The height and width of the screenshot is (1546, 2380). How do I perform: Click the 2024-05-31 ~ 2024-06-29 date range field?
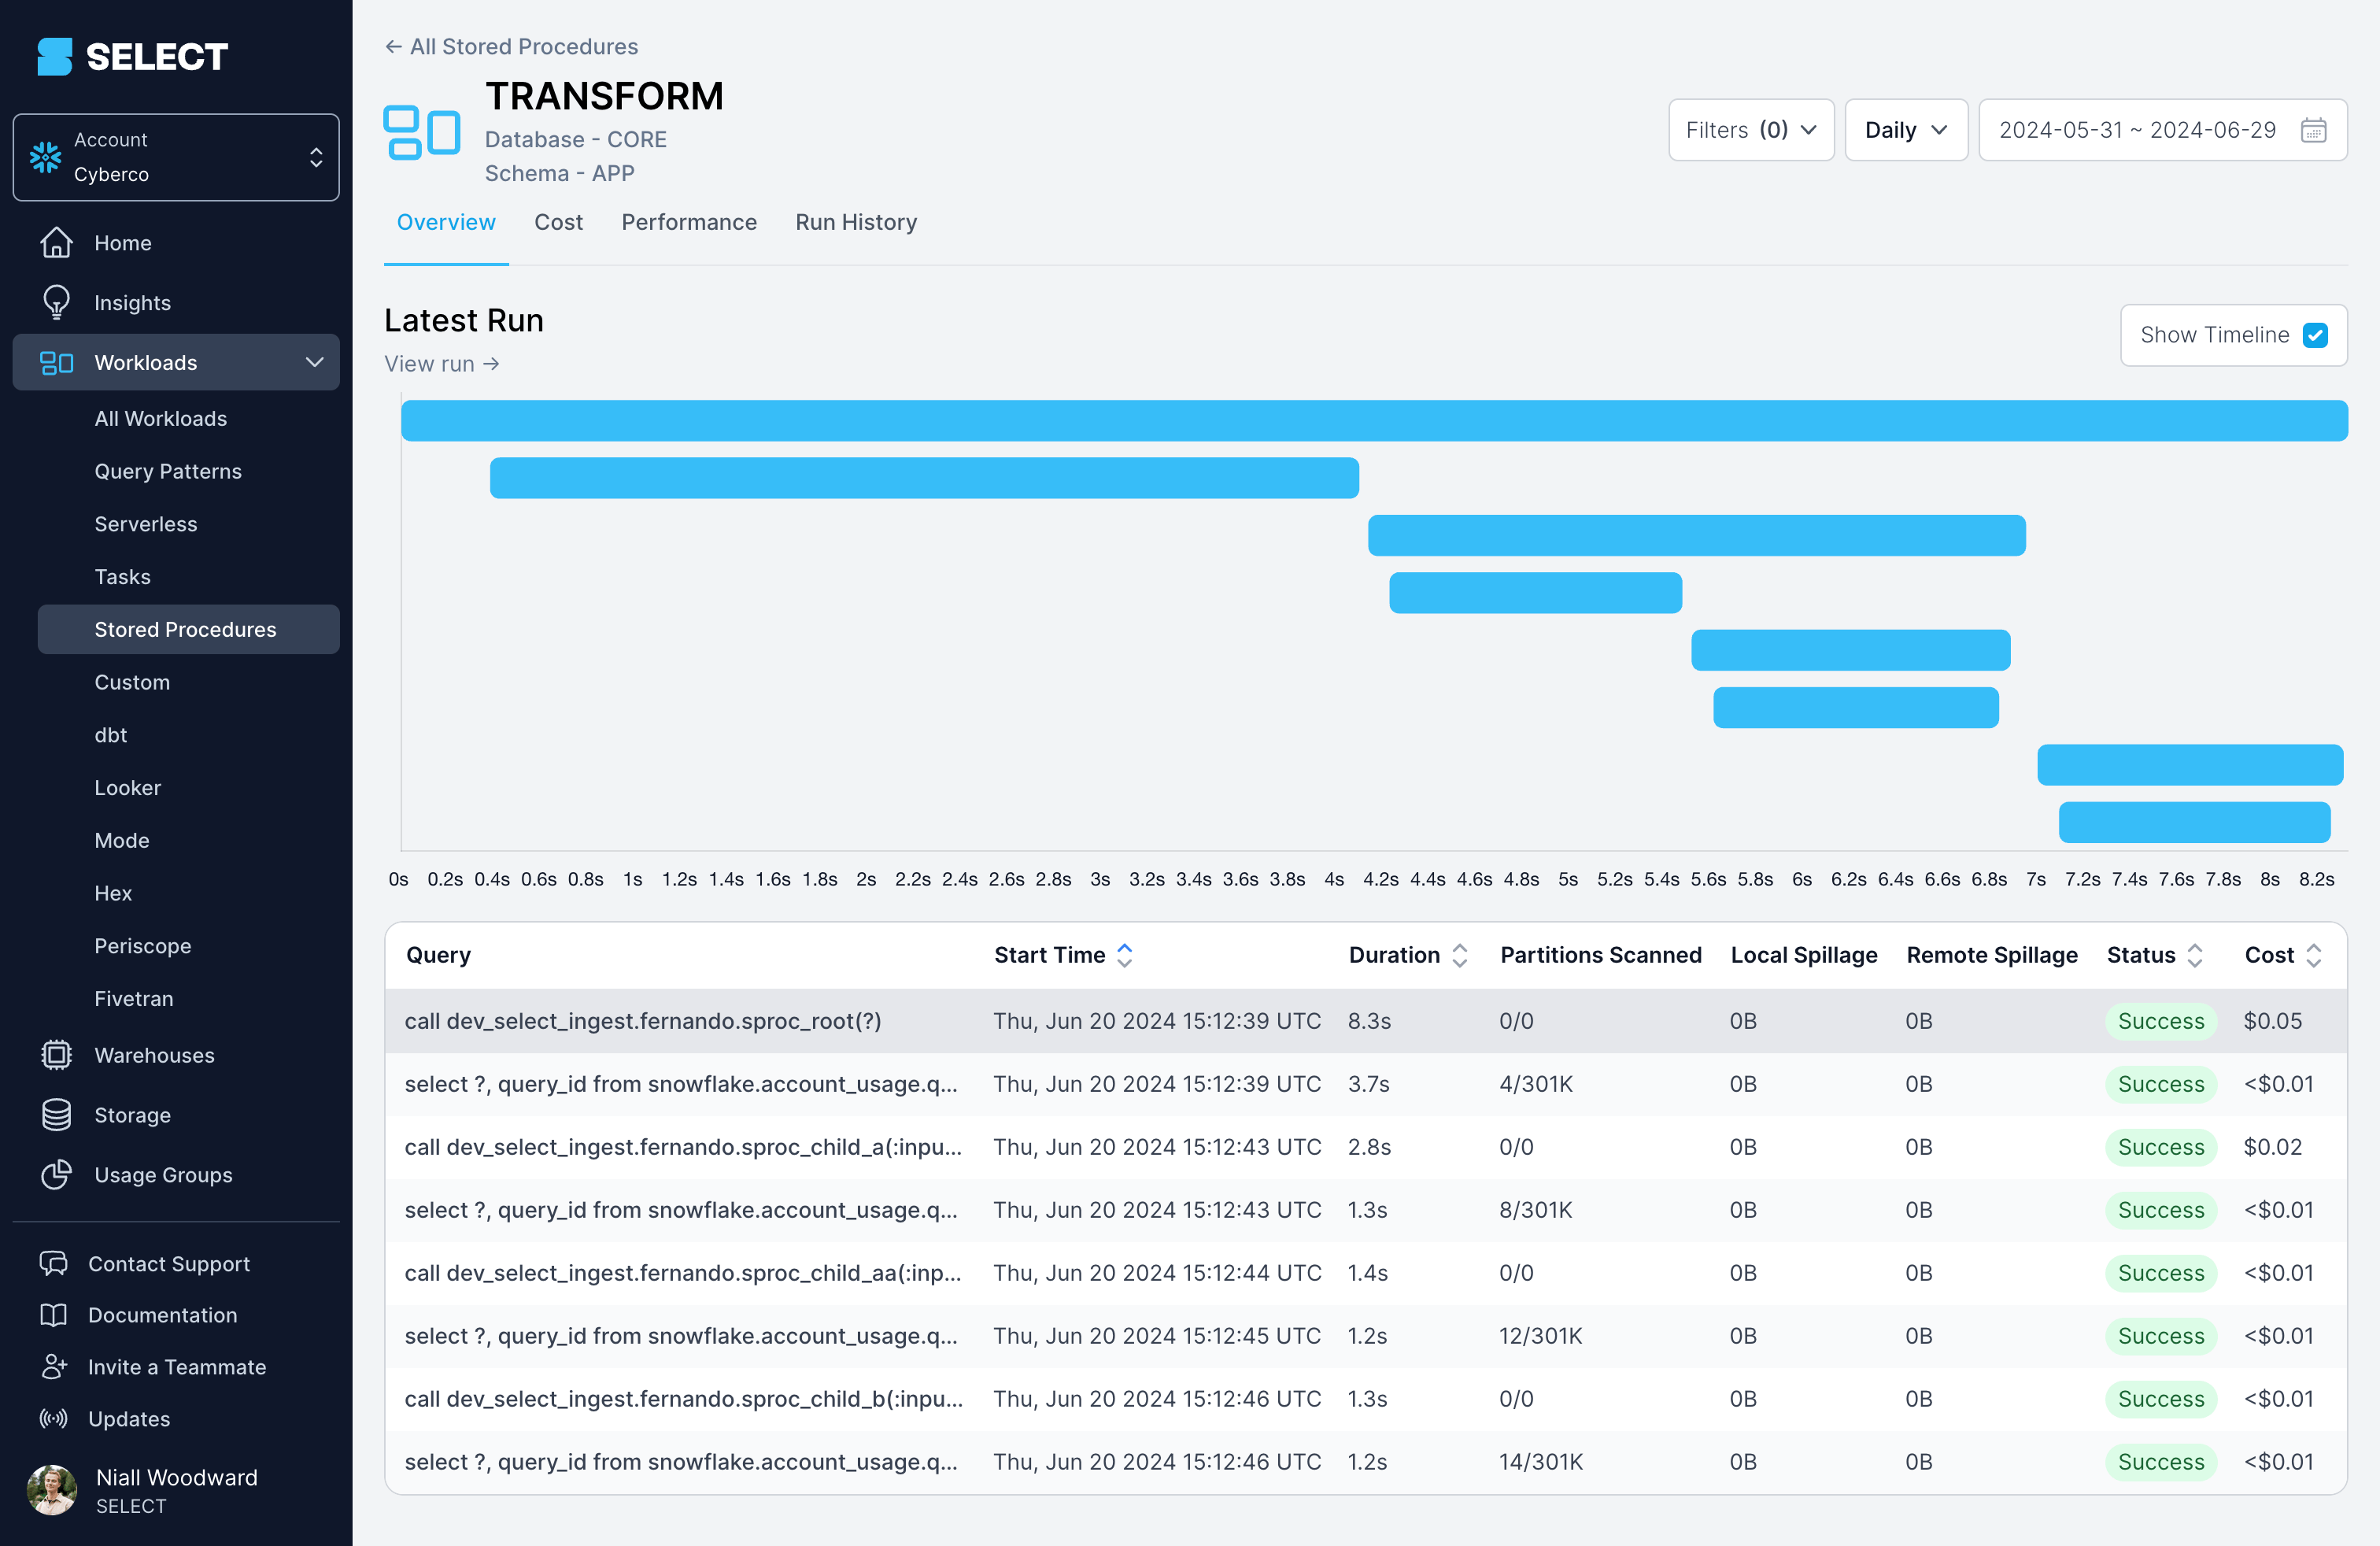[x=2162, y=130]
